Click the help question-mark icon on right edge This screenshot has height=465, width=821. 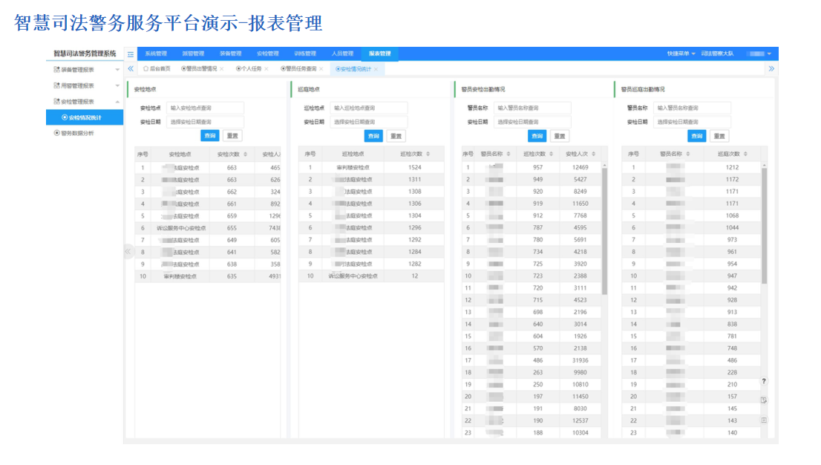coord(765,381)
